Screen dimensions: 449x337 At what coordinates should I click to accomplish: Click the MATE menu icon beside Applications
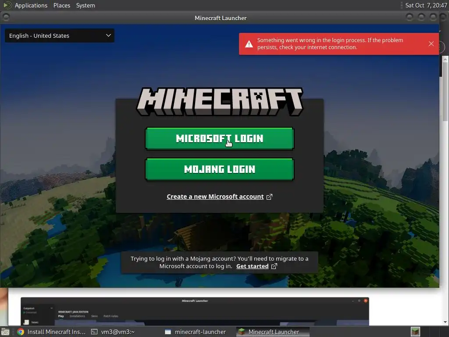tap(7, 5)
